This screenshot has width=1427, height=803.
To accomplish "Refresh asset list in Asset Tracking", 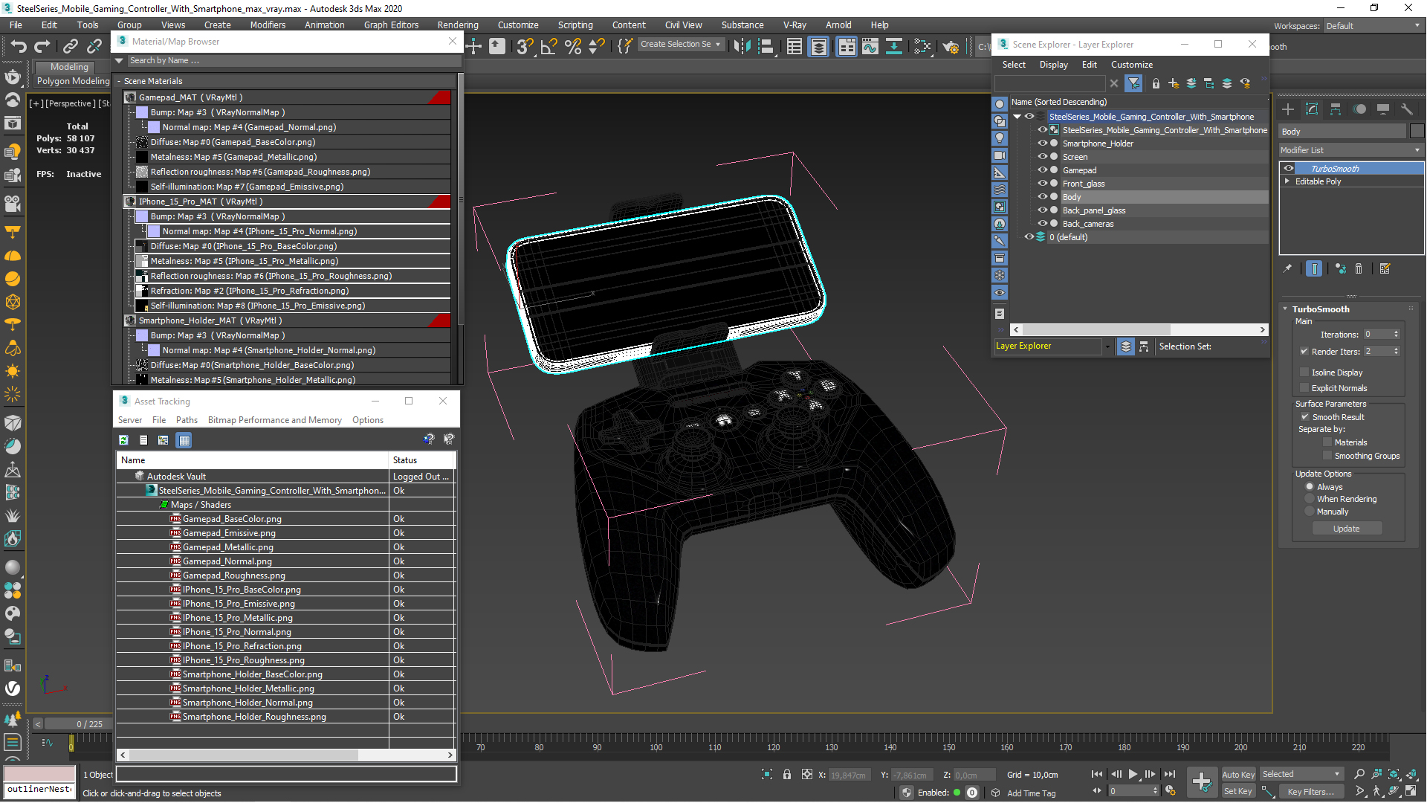I will click(123, 440).
